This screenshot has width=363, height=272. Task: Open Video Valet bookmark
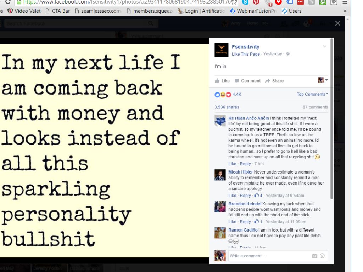point(24,11)
